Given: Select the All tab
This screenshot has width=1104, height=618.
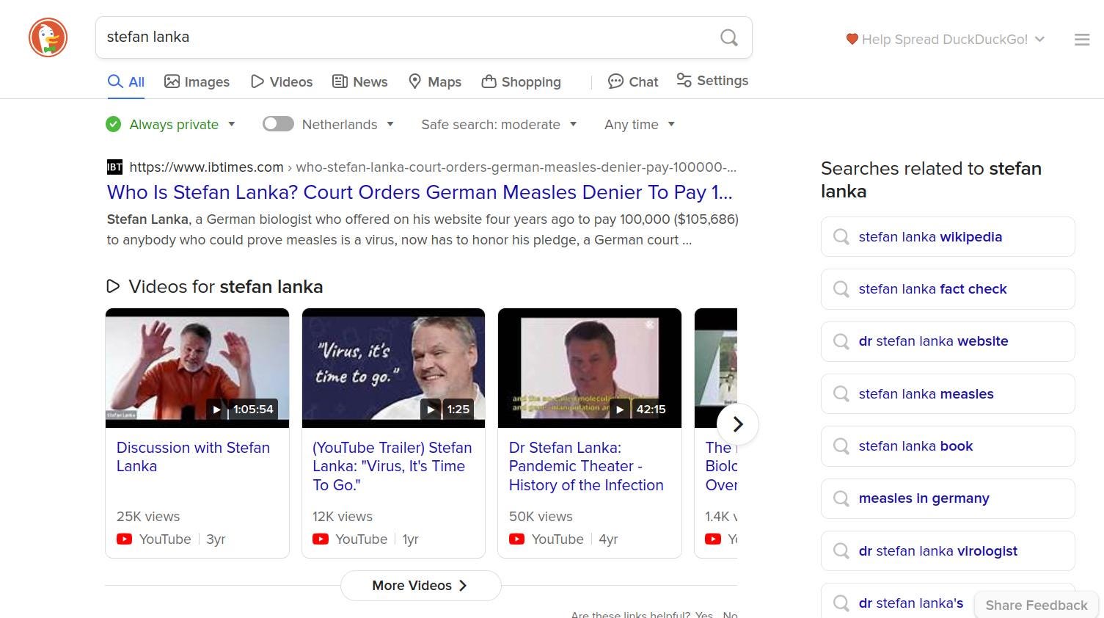Looking at the screenshot, I should coord(126,81).
